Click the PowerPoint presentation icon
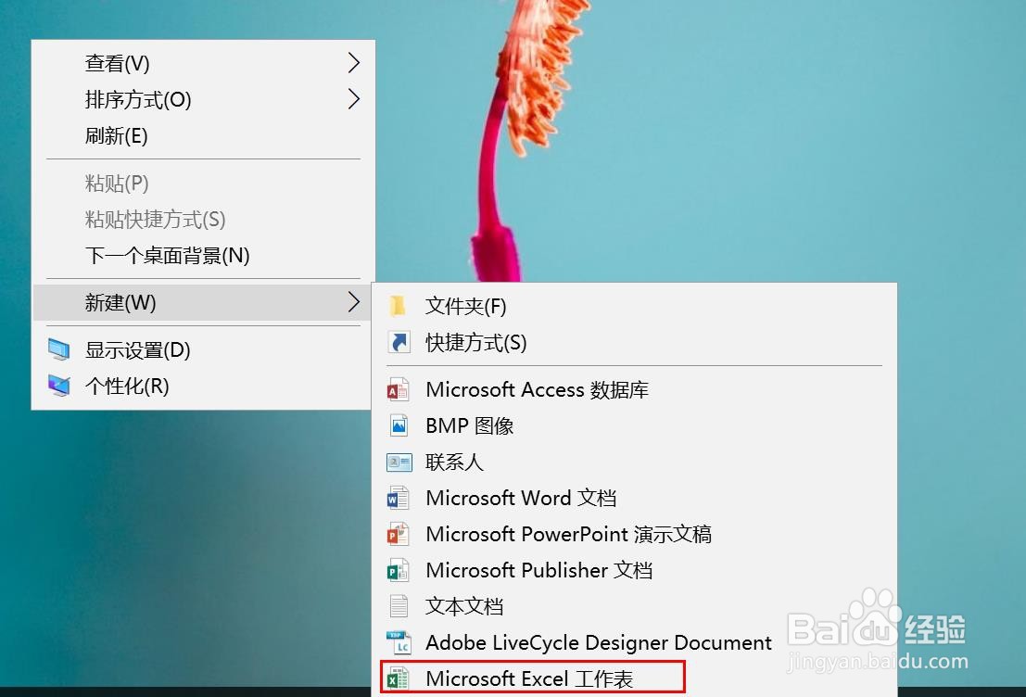Screen dimensions: 1026x697 [x=398, y=535]
